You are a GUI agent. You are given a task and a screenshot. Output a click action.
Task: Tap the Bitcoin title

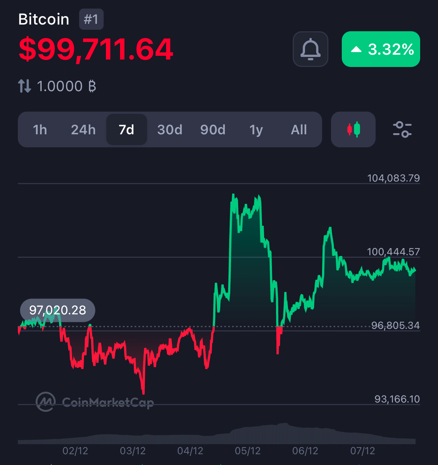coord(44,19)
